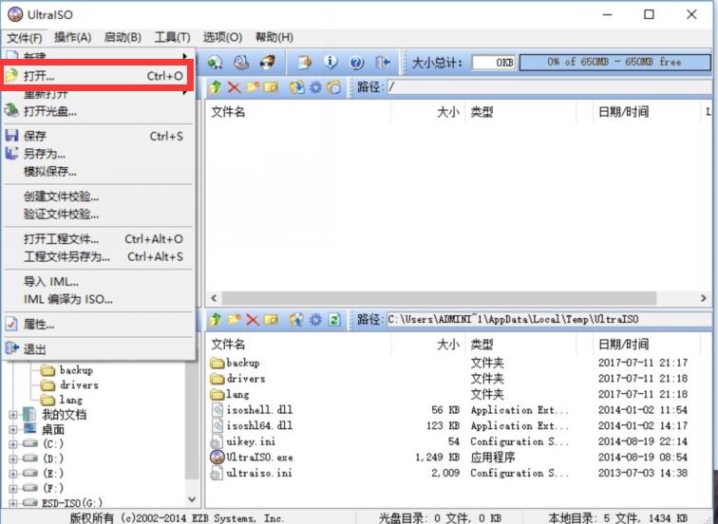The height and width of the screenshot is (524, 718).
Task: Click rename icon in local pane toolbar
Action: point(271,320)
